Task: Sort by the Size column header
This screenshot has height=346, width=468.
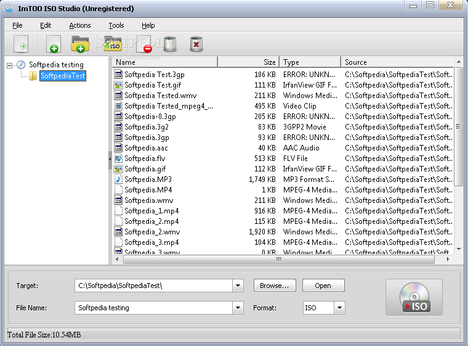Action: click(248, 62)
